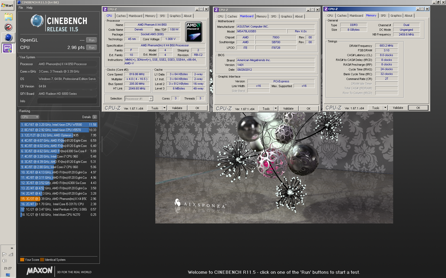This screenshot has height=278, width=446.
Task: Open Memory tab in first CPU-Z window
Action: coord(150,16)
